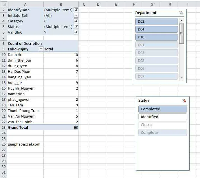Select column F header

134,4
